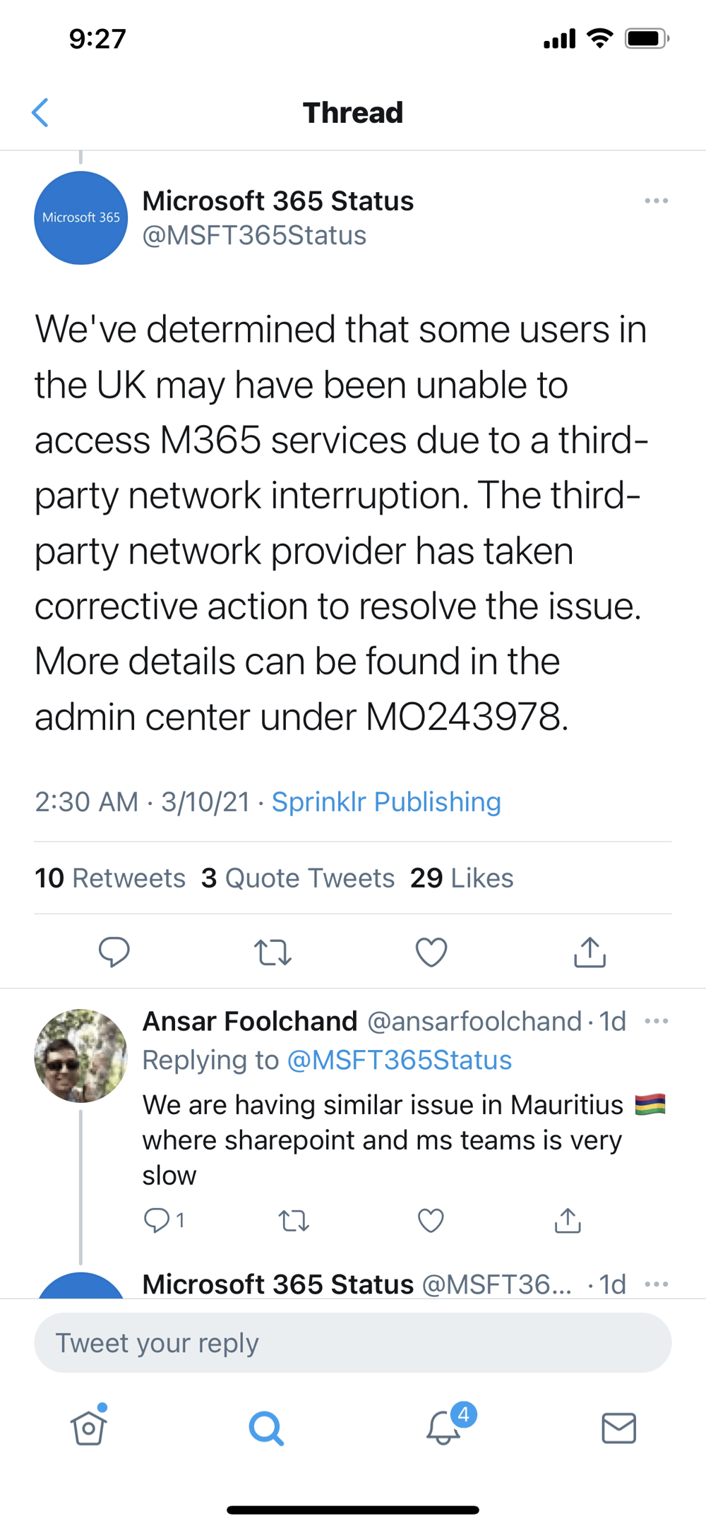Tap the Tweet your reply field
Viewport: 706px width, 1528px height.
(353, 1342)
